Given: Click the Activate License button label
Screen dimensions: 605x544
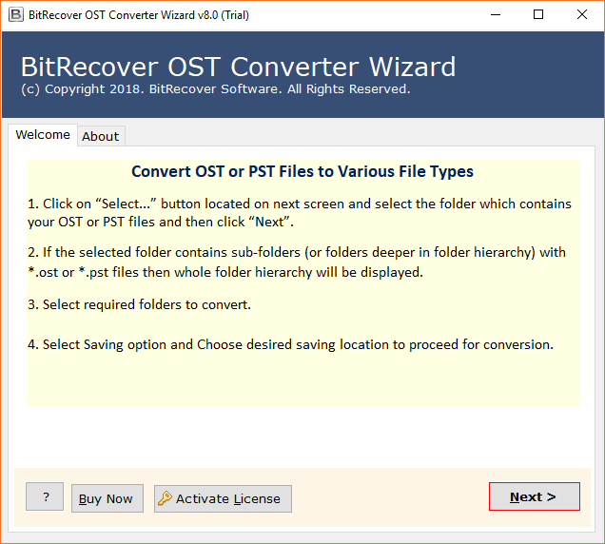Looking at the screenshot, I should [228, 498].
